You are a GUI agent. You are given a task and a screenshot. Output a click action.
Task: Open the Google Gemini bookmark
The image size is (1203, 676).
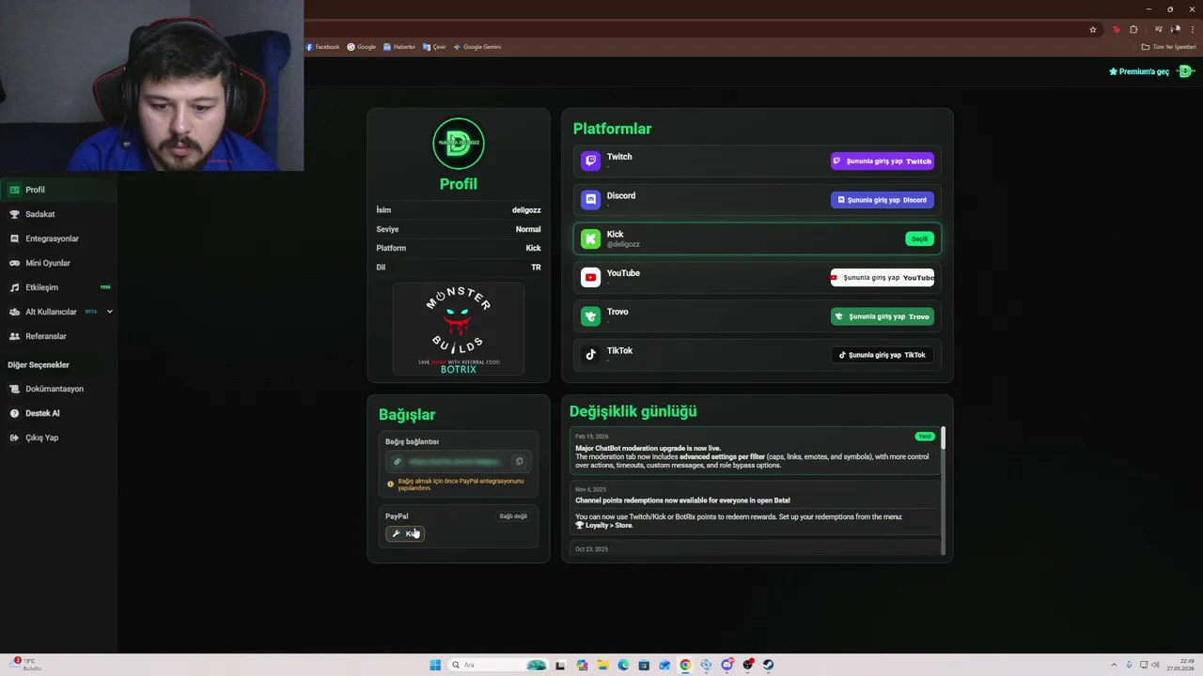[x=477, y=47]
